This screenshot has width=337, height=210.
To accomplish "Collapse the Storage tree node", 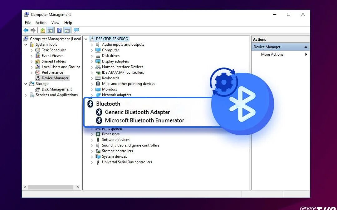I will tap(26, 84).
